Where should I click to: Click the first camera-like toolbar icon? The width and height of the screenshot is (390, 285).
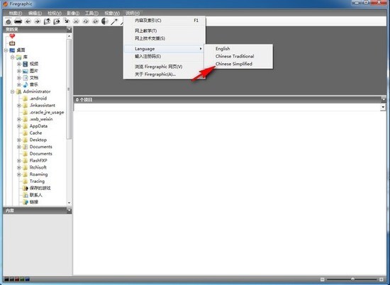9,22
